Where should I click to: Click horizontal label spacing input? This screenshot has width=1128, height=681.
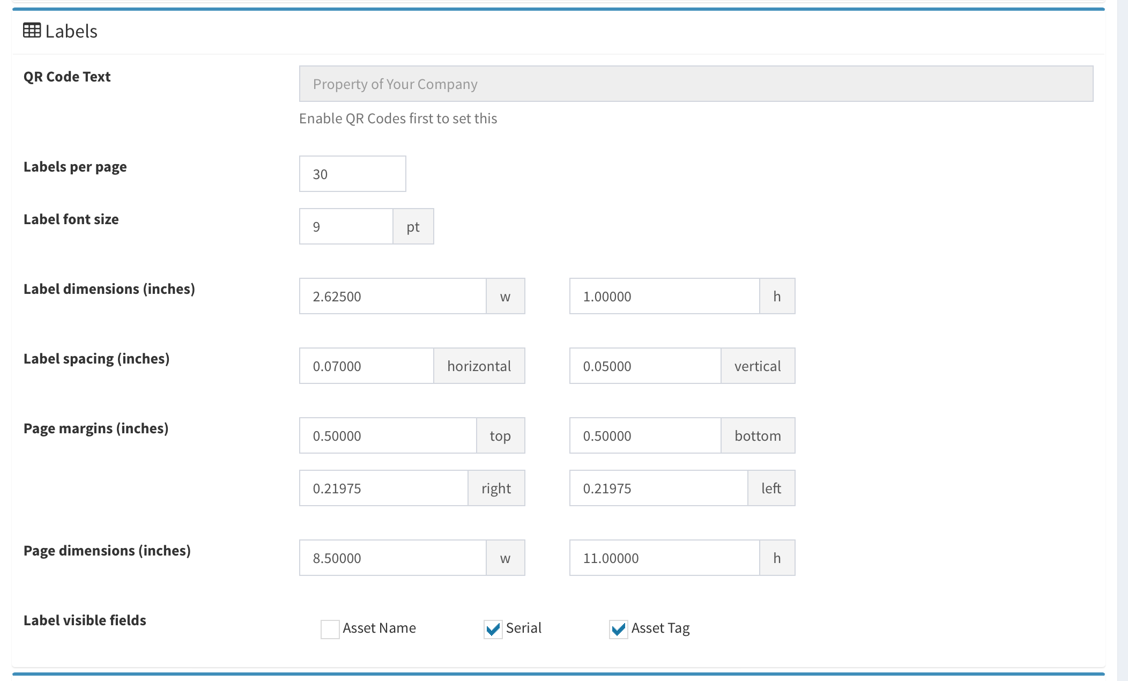[366, 366]
